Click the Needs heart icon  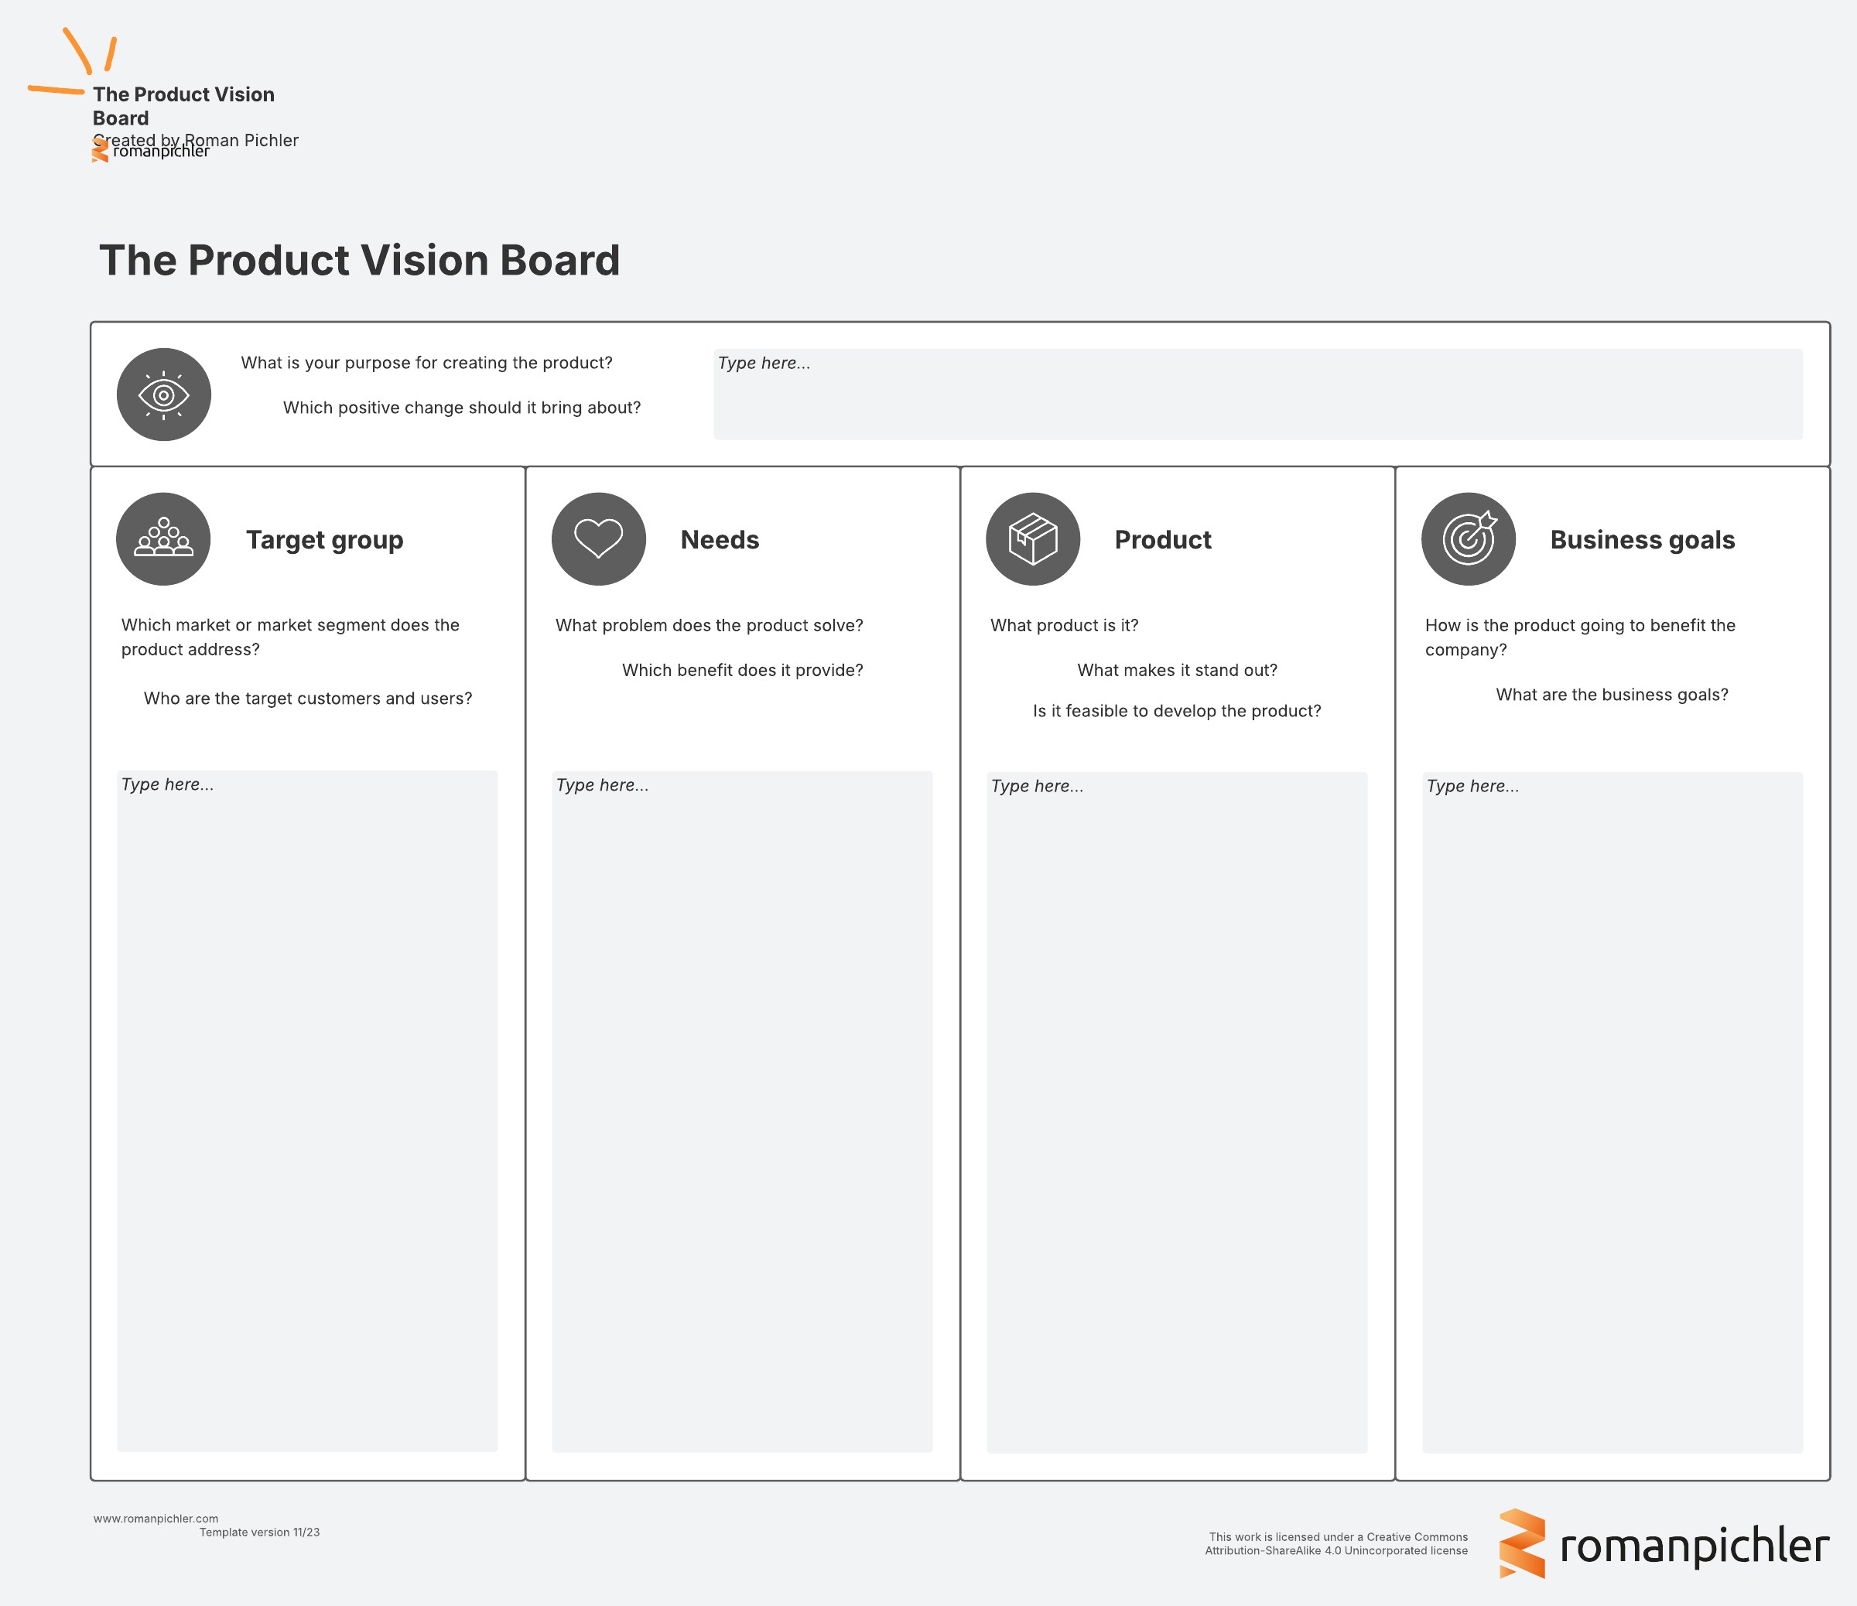click(x=598, y=538)
